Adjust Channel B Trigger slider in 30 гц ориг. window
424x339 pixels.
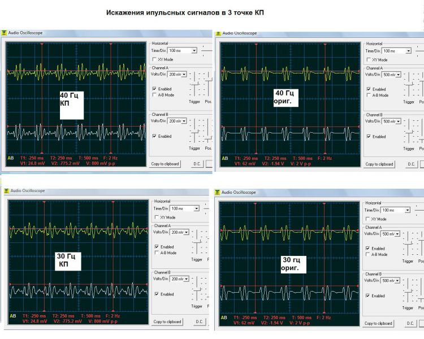(408, 291)
